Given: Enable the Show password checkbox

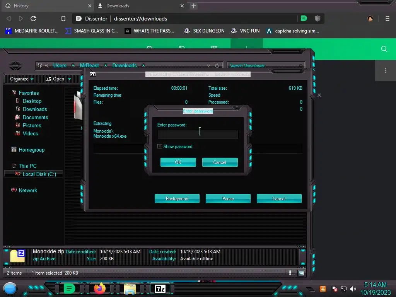Looking at the screenshot, I should pos(160,146).
